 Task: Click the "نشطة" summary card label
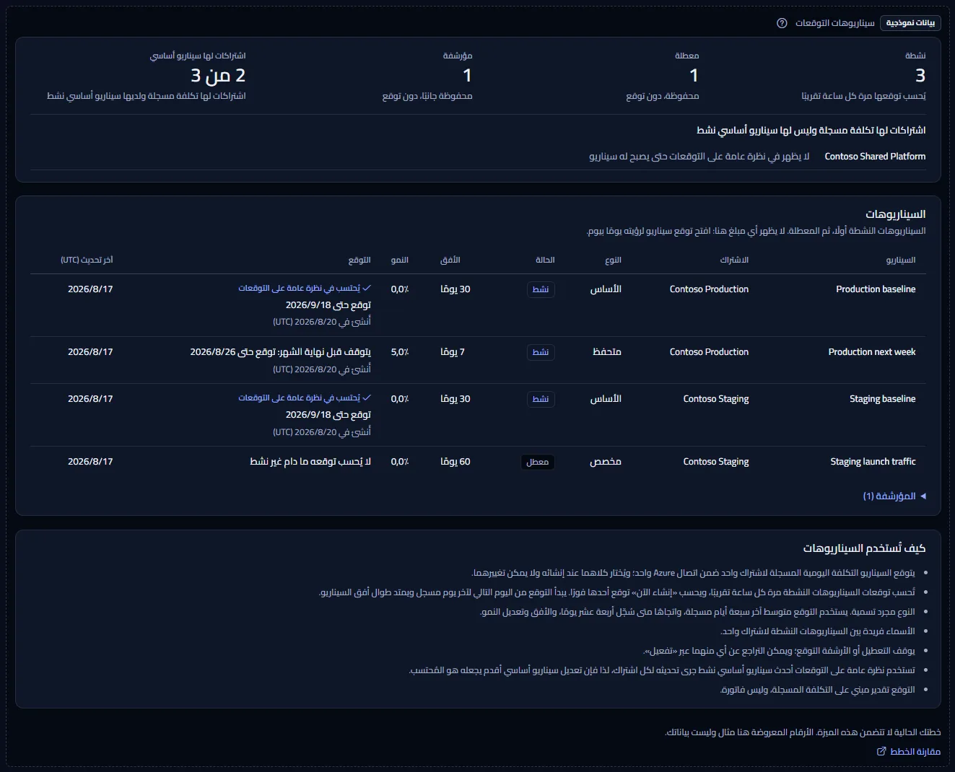[915, 56]
